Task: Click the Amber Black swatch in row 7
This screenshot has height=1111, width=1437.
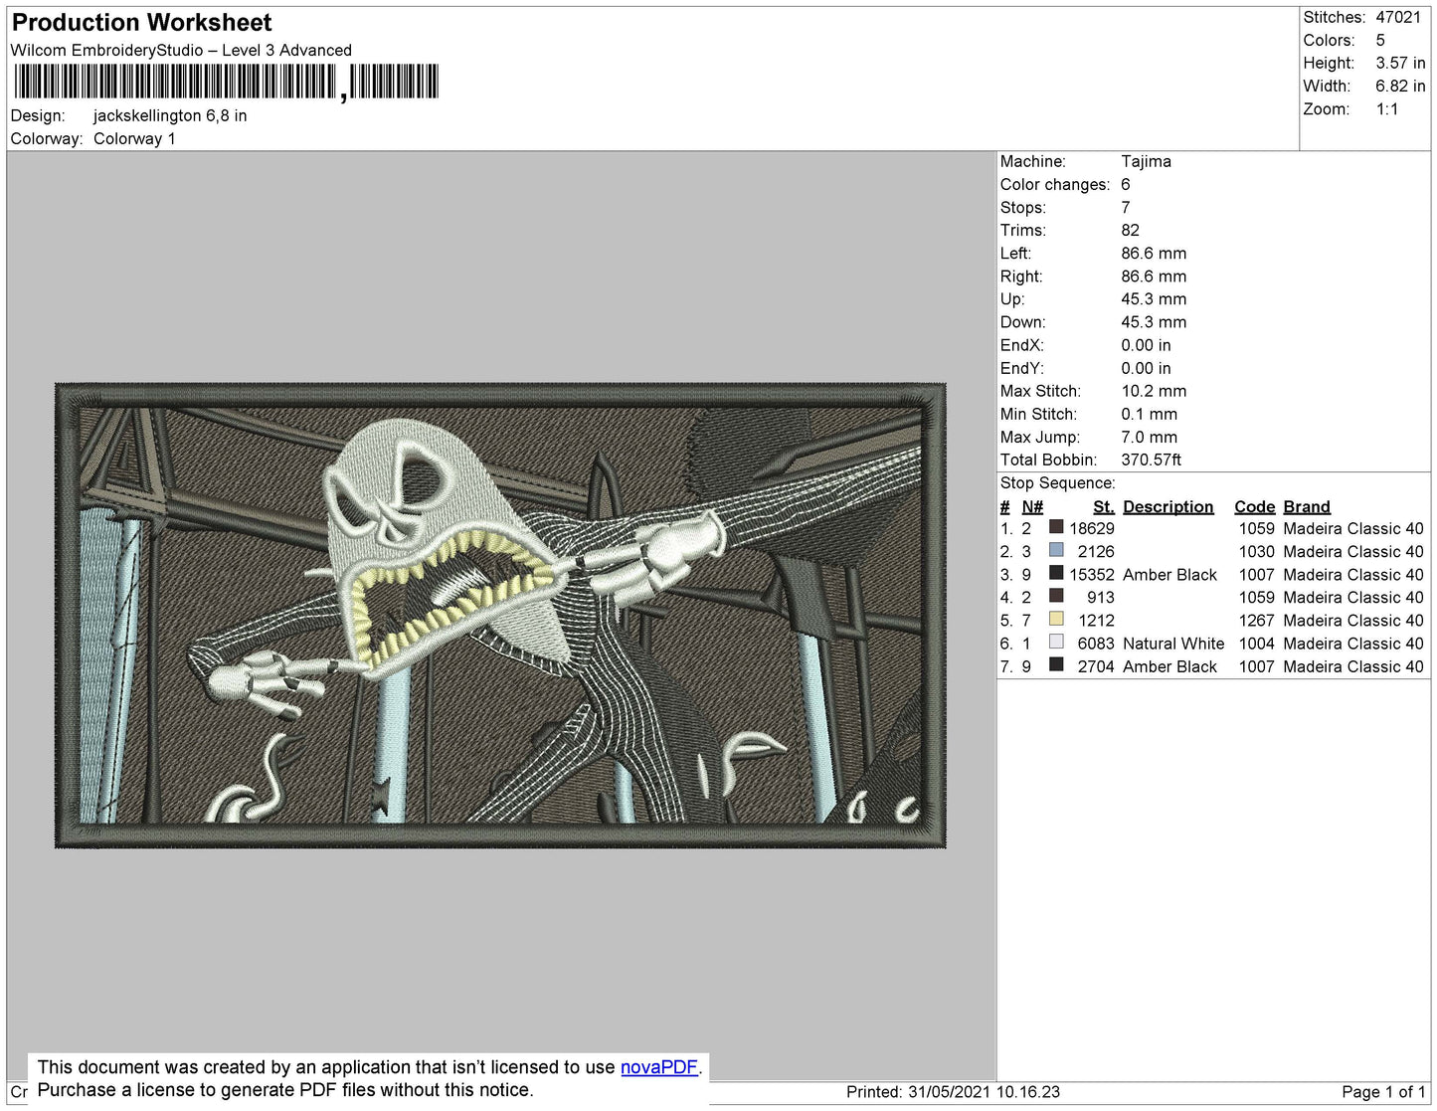Action: coord(1056,664)
